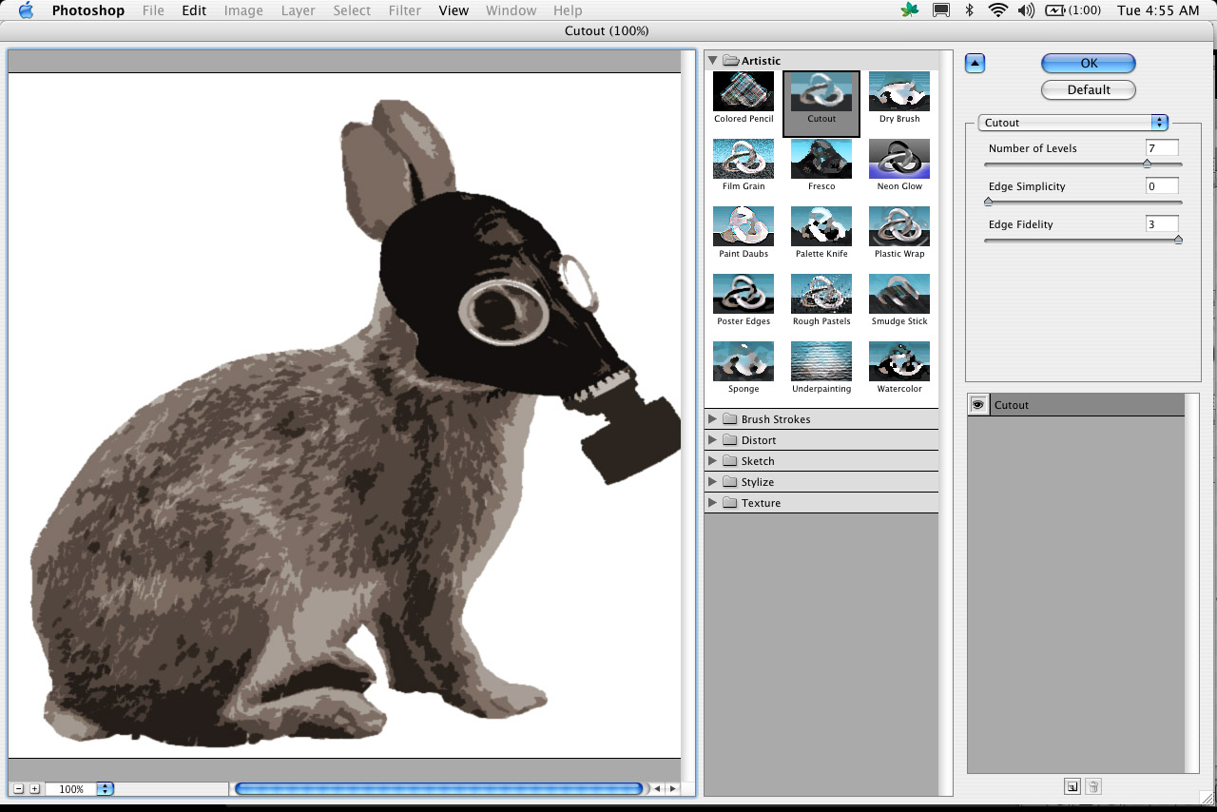Delete the effect layer with trash icon

click(1093, 786)
